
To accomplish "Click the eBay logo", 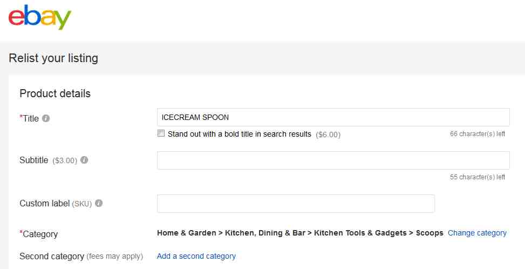I will [40, 17].
